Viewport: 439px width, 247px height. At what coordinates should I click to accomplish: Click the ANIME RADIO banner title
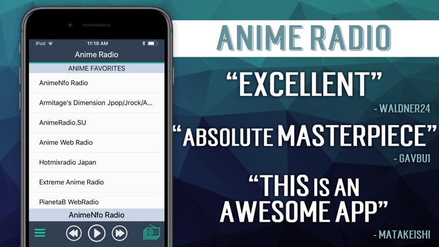pyautogui.click(x=304, y=38)
